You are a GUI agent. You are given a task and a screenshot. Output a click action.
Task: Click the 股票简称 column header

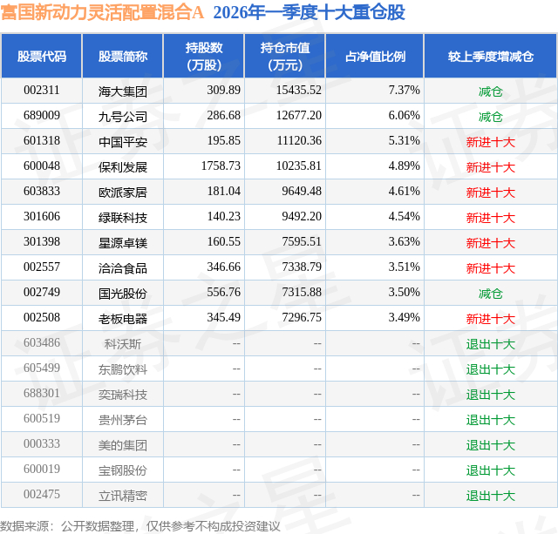click(123, 56)
